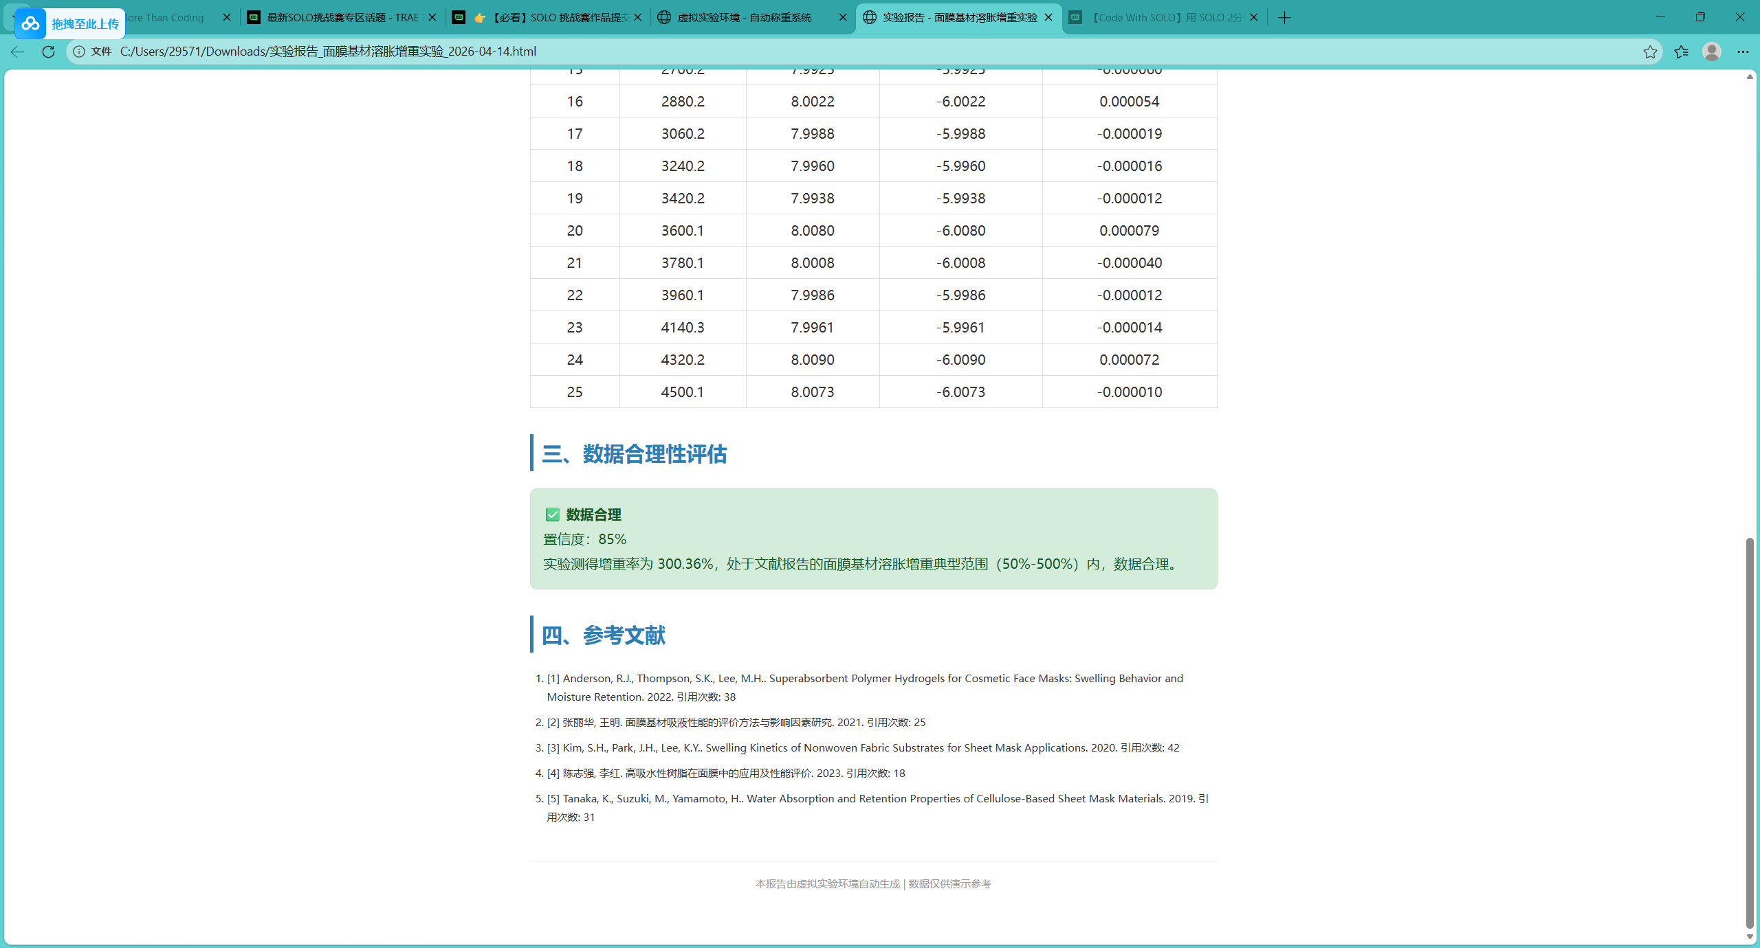1760x948 pixels.
Task: Open the favorites collection icon
Action: [1681, 52]
